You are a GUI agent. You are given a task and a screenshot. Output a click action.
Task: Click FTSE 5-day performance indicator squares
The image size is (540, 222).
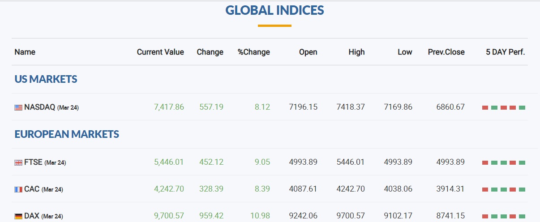tap(504, 162)
